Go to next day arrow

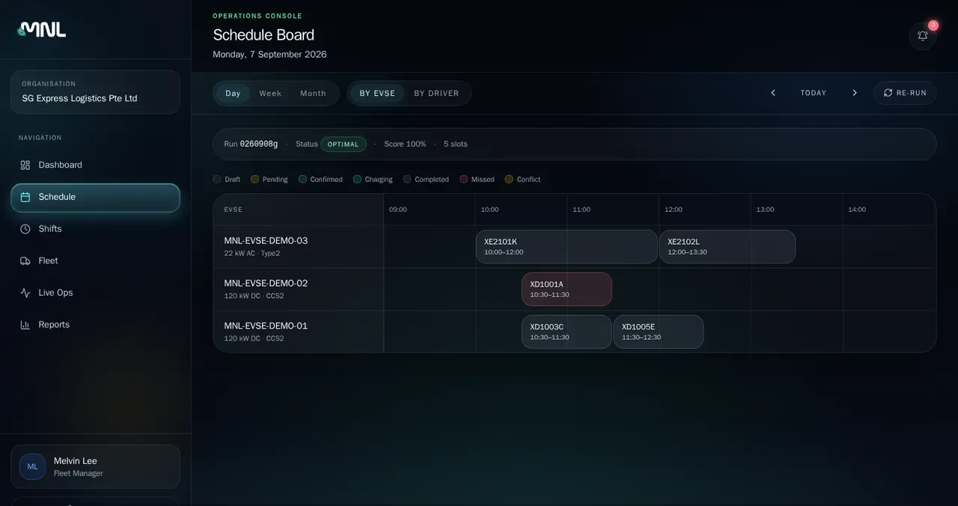(855, 93)
